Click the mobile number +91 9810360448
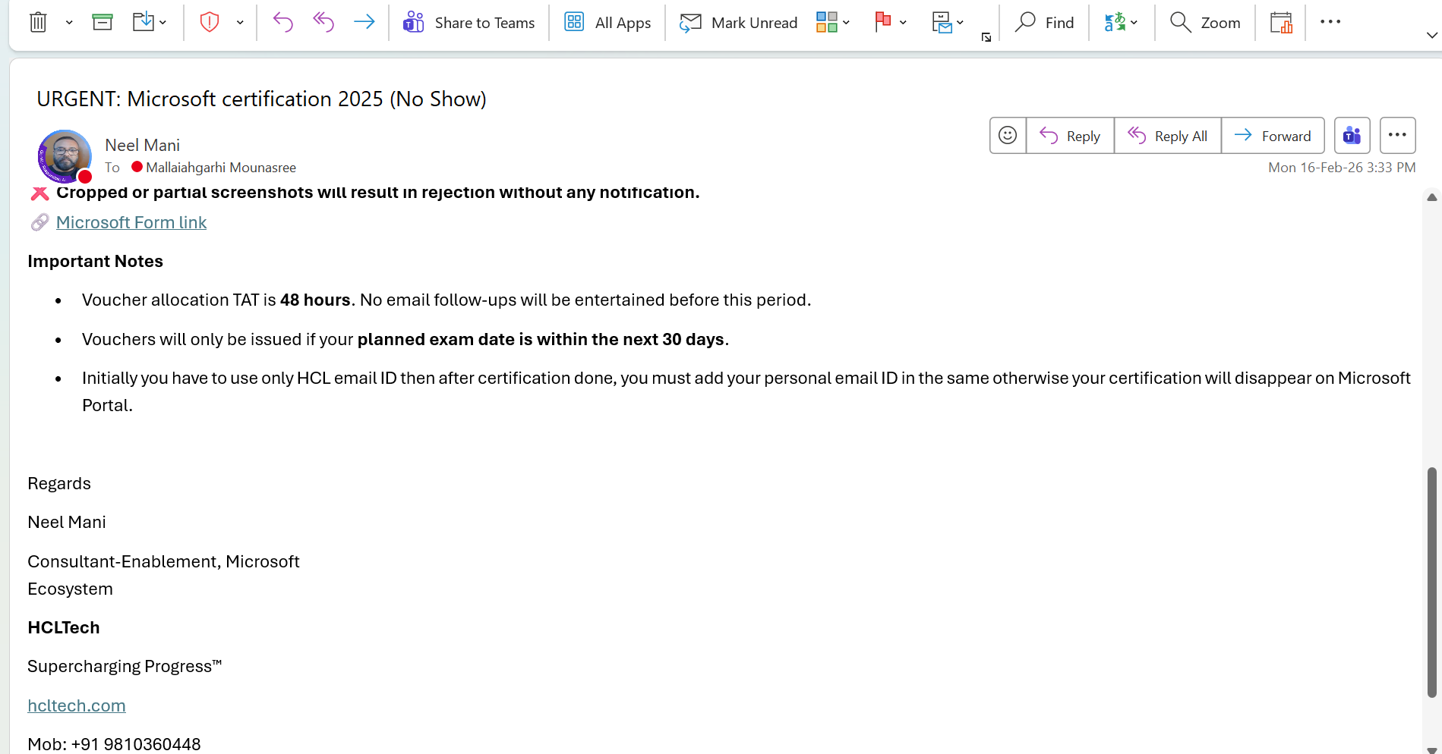This screenshot has width=1442, height=754. pyautogui.click(x=136, y=744)
